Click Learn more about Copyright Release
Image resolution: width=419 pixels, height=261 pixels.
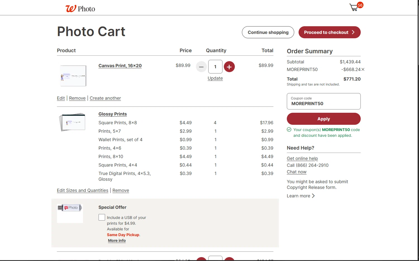(x=298, y=196)
